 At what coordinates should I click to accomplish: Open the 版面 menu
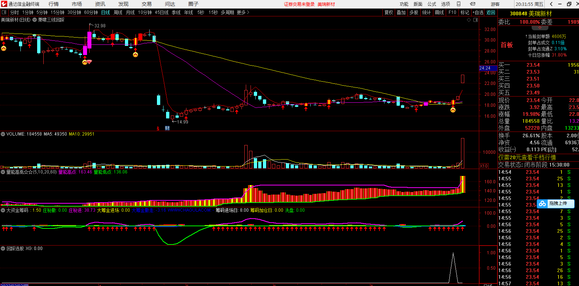418,4
